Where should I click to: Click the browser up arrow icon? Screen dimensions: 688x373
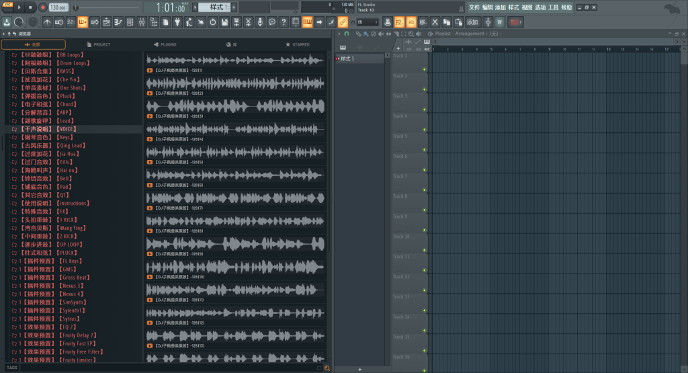click(x=9, y=34)
